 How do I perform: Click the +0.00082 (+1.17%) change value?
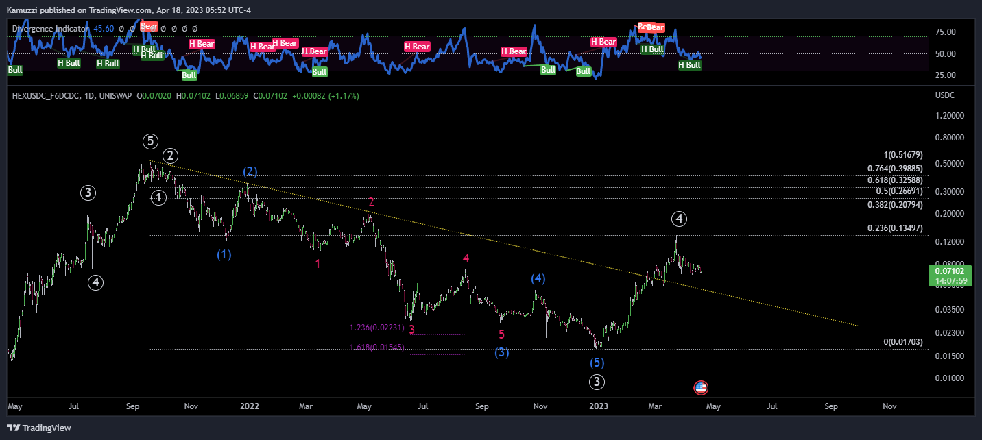(326, 96)
